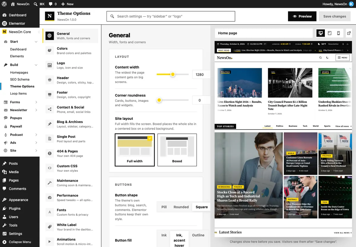Expand the Newsletter submenu arrow

(36, 110)
